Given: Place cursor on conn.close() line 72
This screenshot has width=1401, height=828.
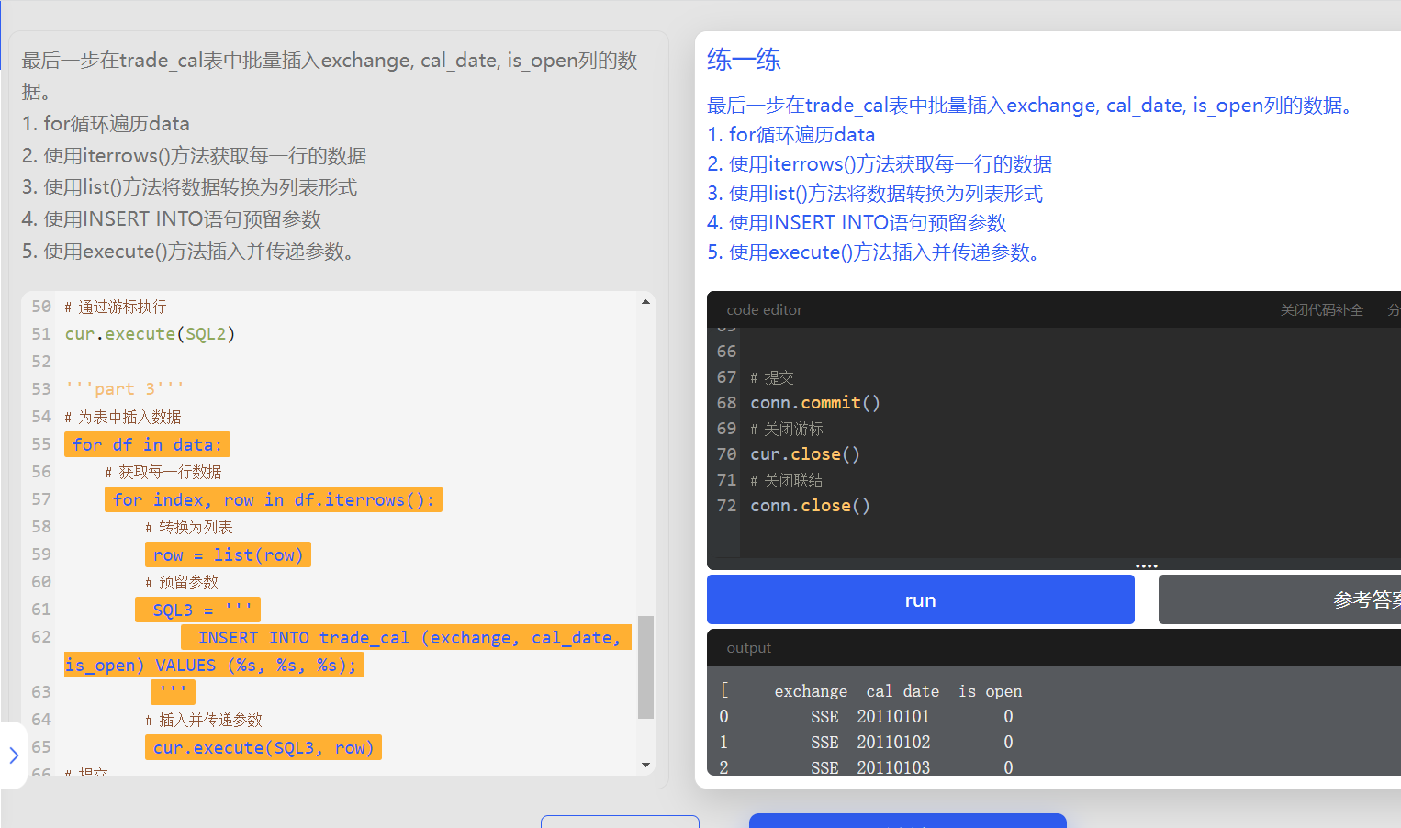Looking at the screenshot, I should [x=810, y=506].
